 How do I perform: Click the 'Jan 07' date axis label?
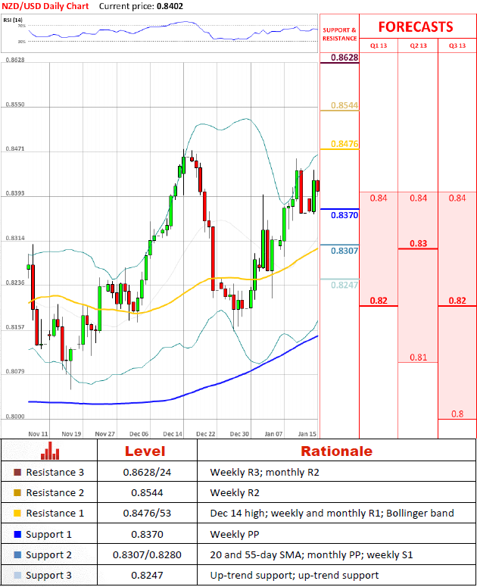(273, 434)
